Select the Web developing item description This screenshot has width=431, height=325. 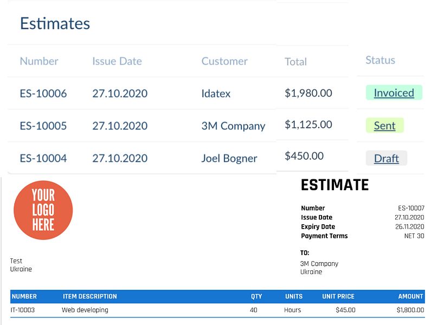coord(85,310)
